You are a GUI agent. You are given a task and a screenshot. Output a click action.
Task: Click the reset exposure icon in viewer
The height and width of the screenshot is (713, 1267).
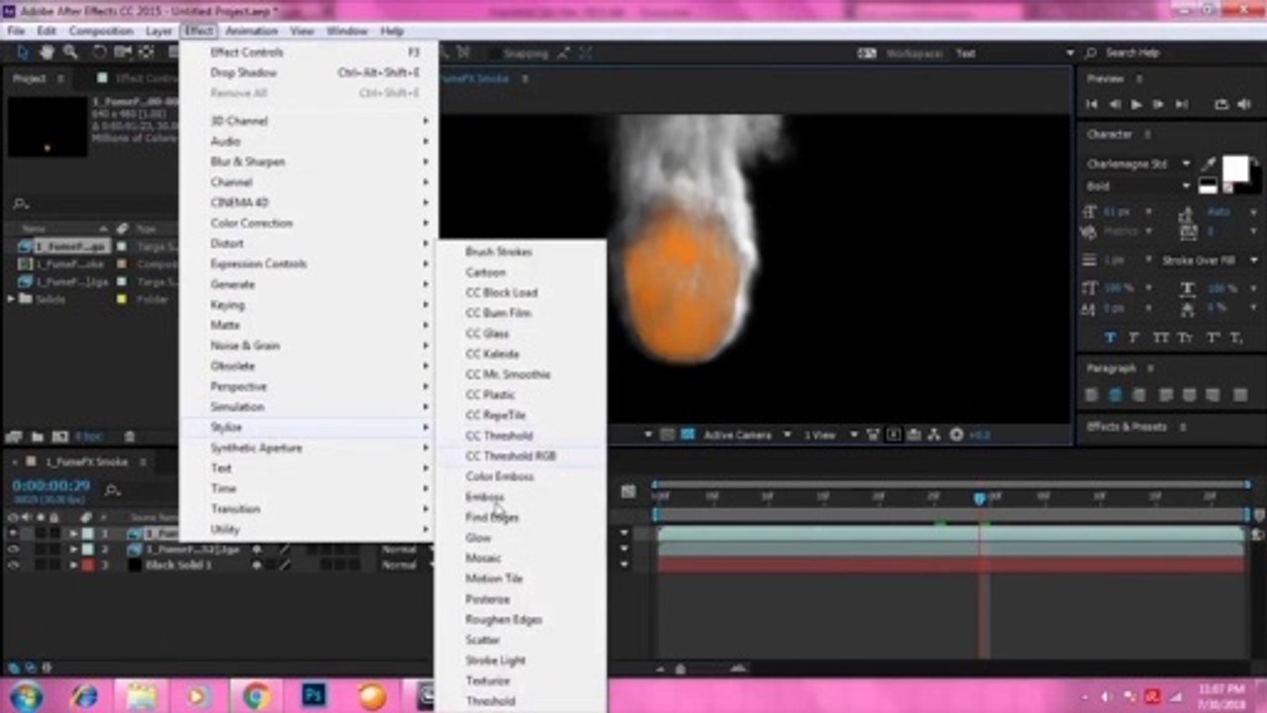point(956,434)
